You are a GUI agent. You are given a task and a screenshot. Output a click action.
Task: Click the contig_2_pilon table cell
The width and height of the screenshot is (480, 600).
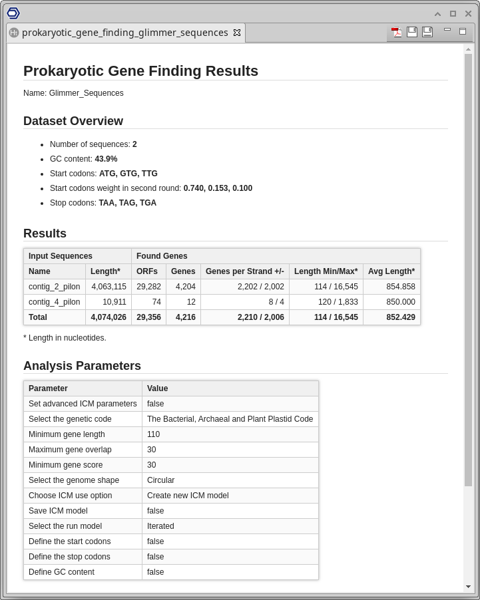tap(55, 287)
